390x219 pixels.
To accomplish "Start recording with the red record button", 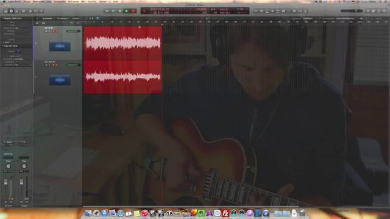I will coord(133,11).
